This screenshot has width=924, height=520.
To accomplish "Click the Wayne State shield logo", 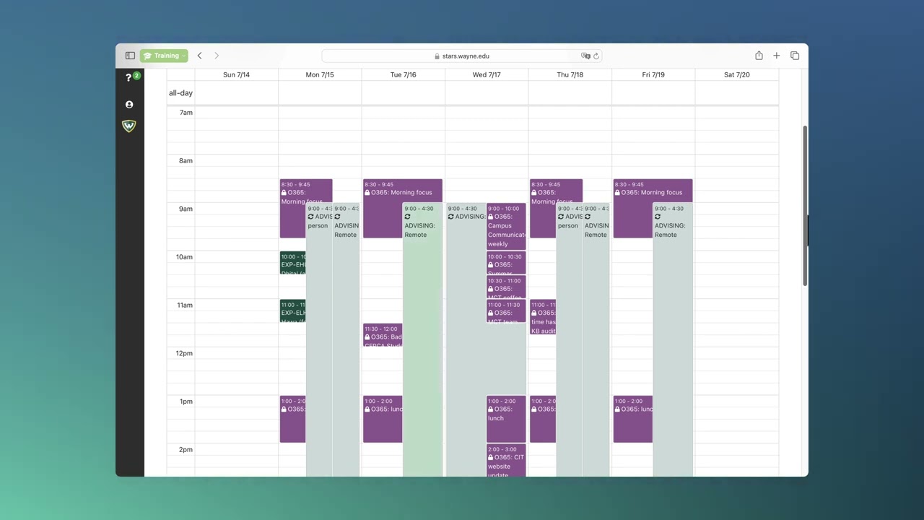I will (129, 126).
